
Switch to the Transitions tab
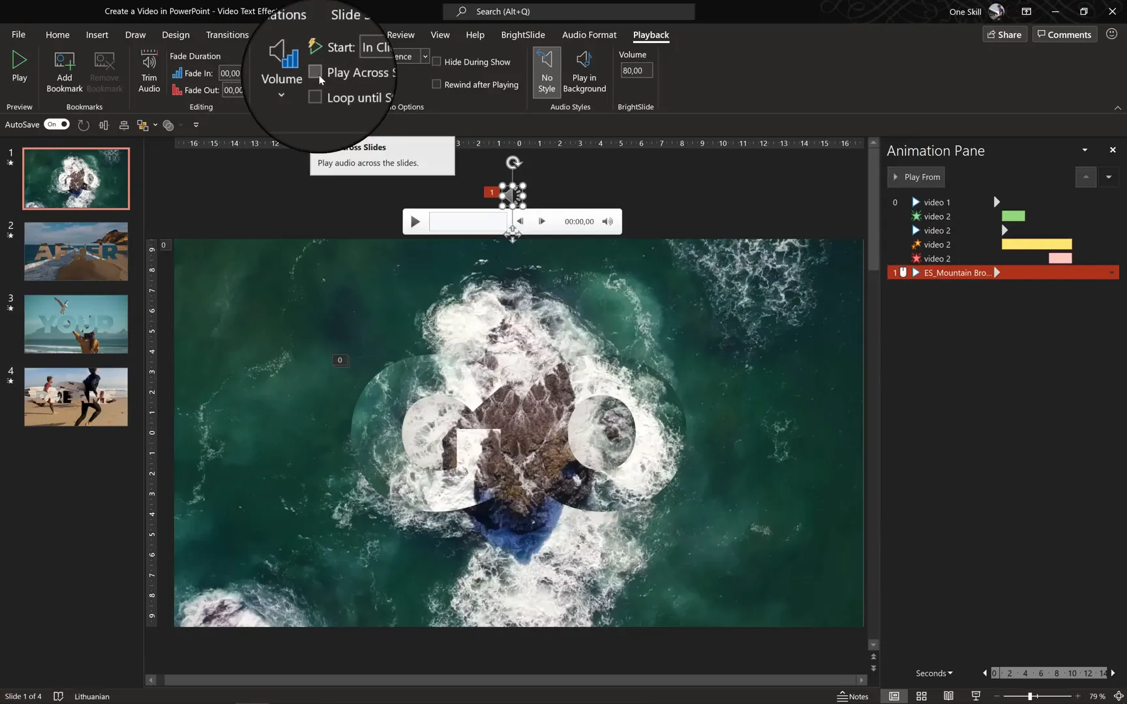(227, 35)
